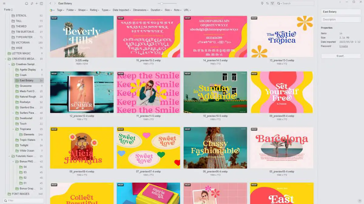Screen dimensions: 364x204
Task: Collapse the Tropicana folder
Action: pos(13,129)
